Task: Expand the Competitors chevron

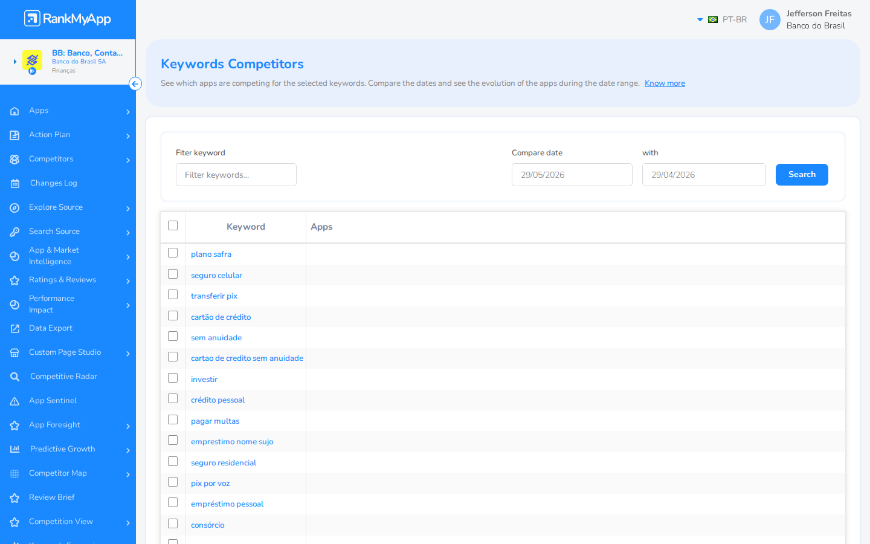Action: (x=128, y=160)
